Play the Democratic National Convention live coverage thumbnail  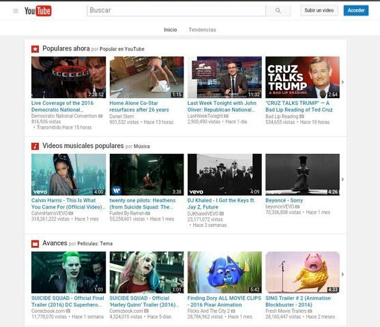(x=69, y=78)
